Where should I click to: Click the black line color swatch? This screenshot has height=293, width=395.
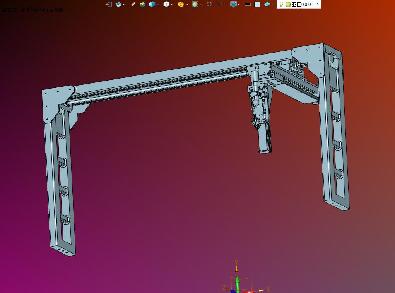pos(248,5)
